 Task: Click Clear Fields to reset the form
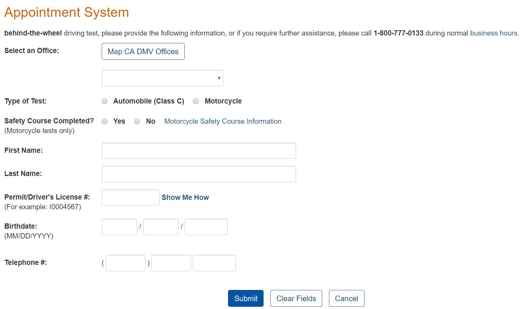296,298
